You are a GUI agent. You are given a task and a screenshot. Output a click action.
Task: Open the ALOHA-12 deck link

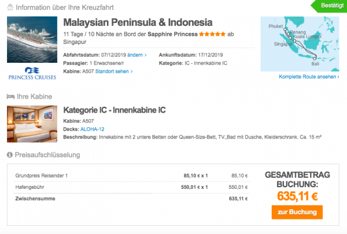pos(92,129)
